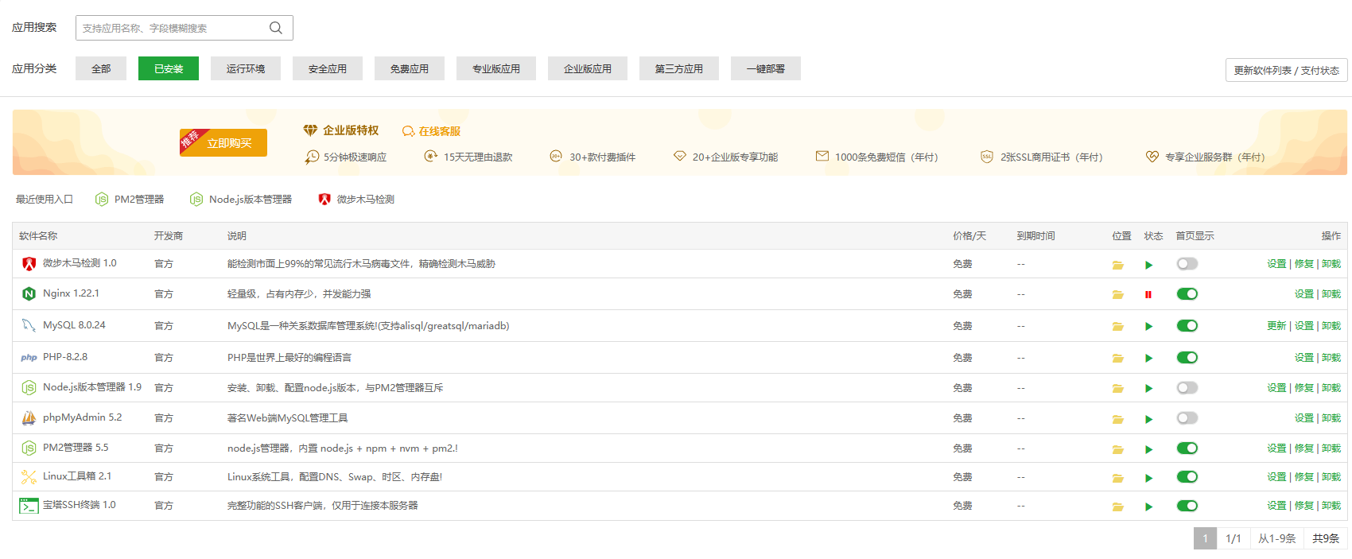Click 修复 link for 微步木马检测
This screenshot has height=559, width=1352.
coord(1304,264)
